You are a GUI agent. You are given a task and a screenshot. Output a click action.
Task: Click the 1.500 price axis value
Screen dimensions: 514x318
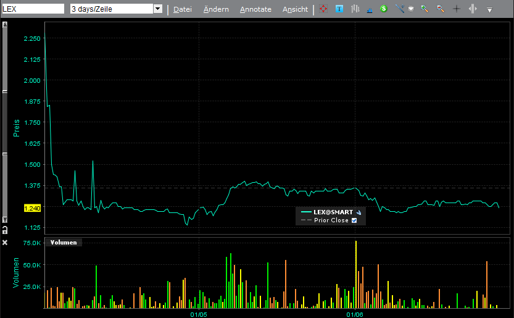tap(32, 164)
